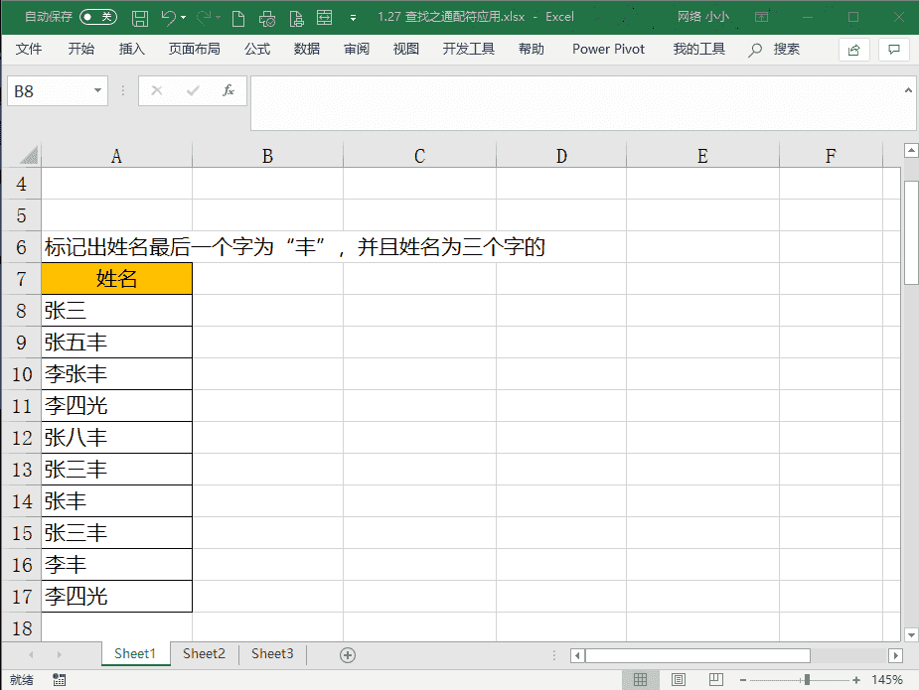This screenshot has height=690, width=919.
Task: Switch to Page Break Preview icon
Action: [715, 679]
